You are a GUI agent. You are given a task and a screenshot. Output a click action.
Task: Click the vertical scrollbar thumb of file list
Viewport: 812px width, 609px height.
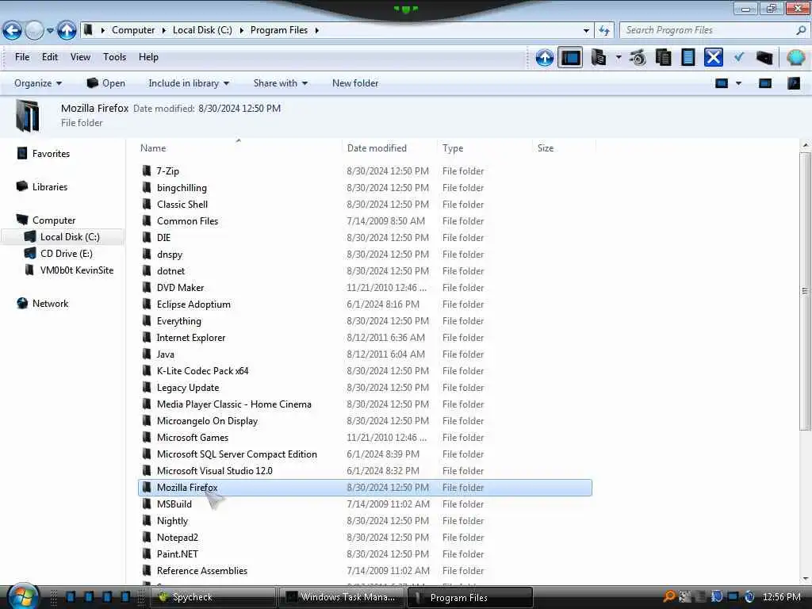coord(805,291)
